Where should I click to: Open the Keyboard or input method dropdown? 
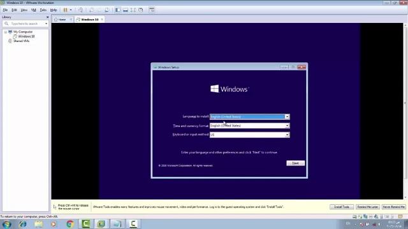tap(287, 135)
